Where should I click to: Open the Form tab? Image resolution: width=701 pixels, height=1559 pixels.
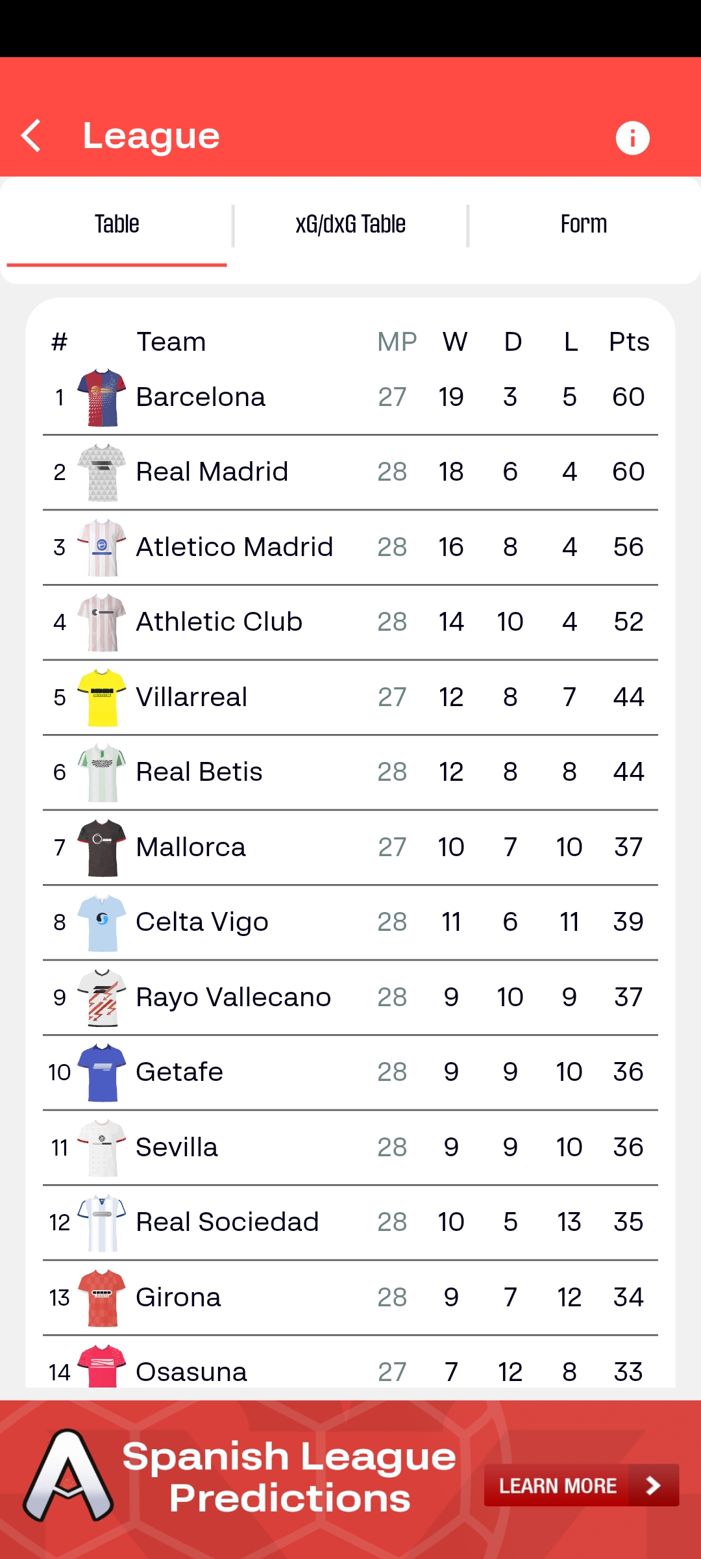coord(584,224)
